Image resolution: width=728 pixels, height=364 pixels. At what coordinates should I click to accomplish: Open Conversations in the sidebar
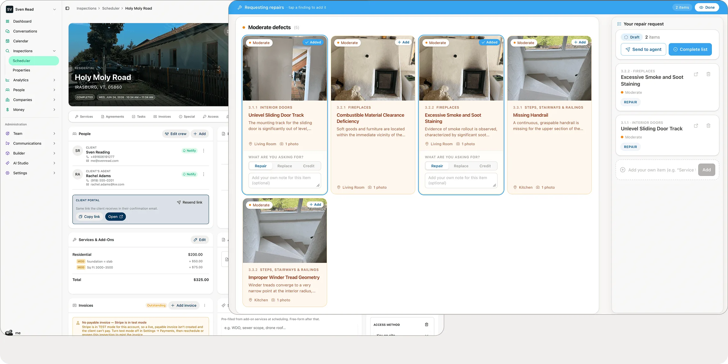[x=25, y=31]
